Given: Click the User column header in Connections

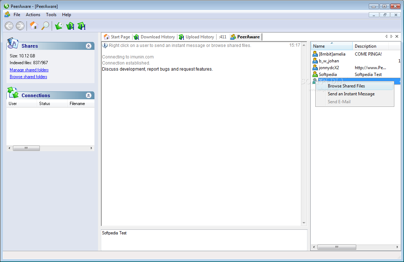Looking at the screenshot, I should (22, 104).
